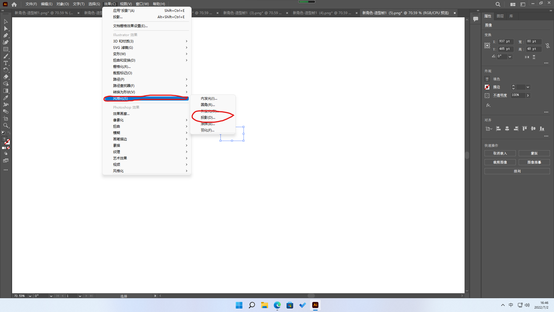
Task: Swap fill and stroke in toolbar
Action: point(9,133)
